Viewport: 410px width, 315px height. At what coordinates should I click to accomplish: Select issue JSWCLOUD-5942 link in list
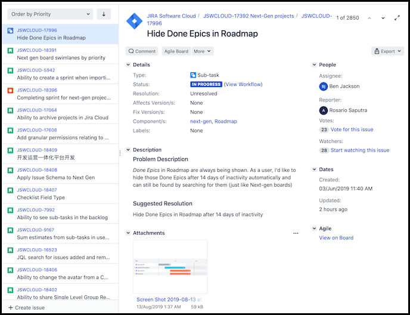(36, 70)
